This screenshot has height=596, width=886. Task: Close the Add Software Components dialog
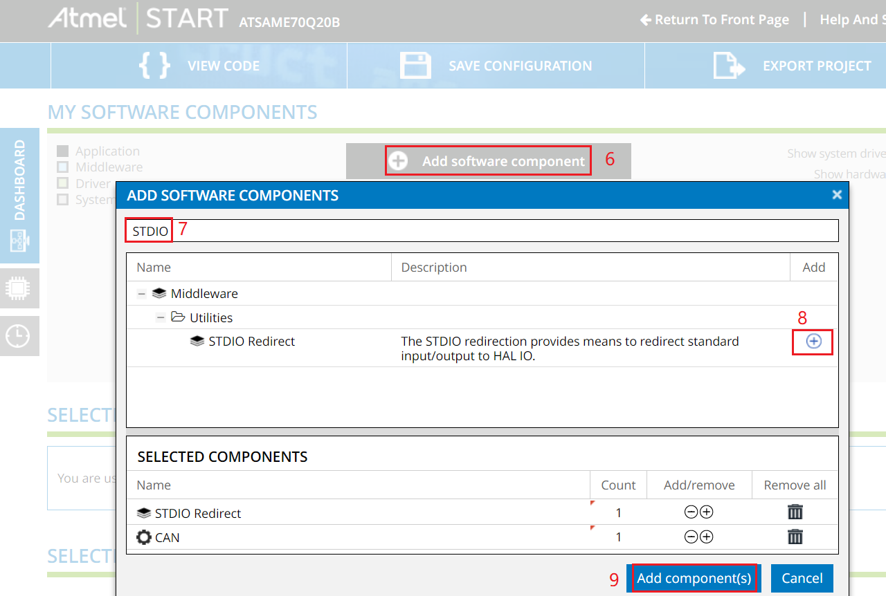click(x=837, y=196)
